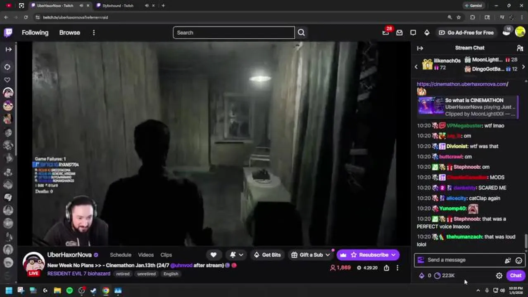This screenshot has width=528, height=297.
Task: Collapse the stream chat panel
Action: click(x=420, y=48)
